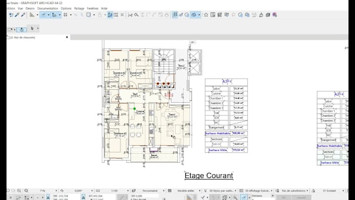Open the 01 Existant renovation filter dropdown
The image size is (355, 200).
[x=343, y=191]
